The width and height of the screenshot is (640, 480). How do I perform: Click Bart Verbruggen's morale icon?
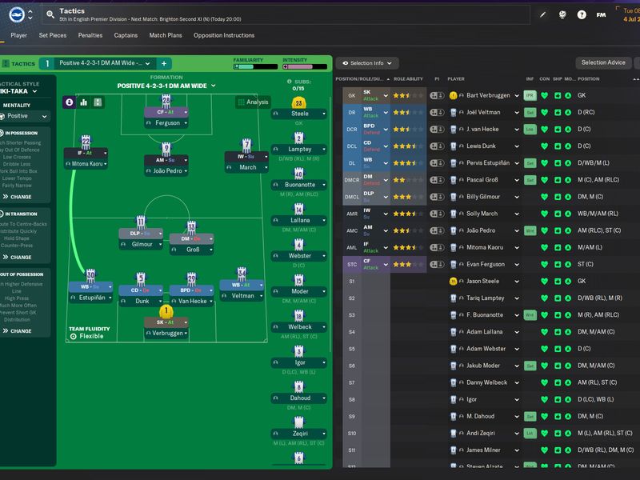(568, 95)
